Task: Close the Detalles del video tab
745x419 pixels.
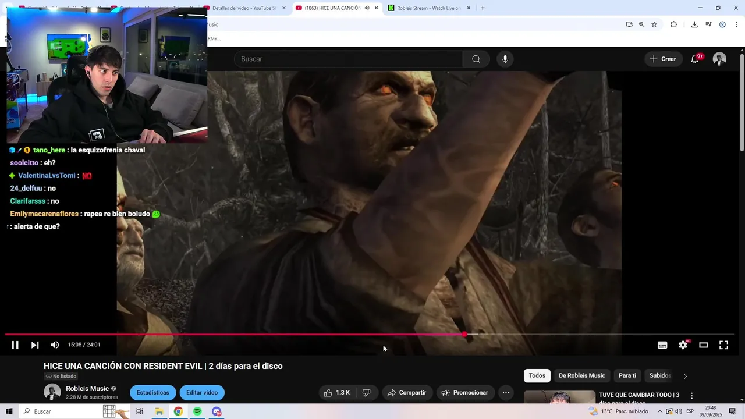Action: tap(284, 8)
